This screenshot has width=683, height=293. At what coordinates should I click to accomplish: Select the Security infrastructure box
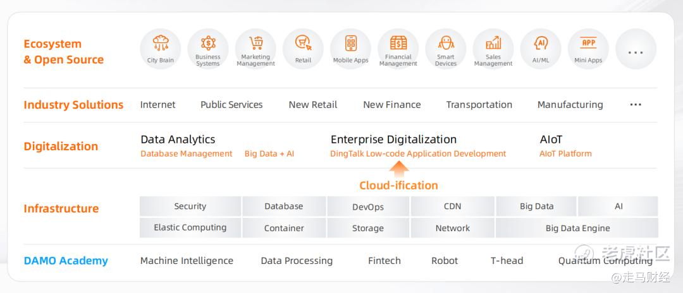coord(190,206)
